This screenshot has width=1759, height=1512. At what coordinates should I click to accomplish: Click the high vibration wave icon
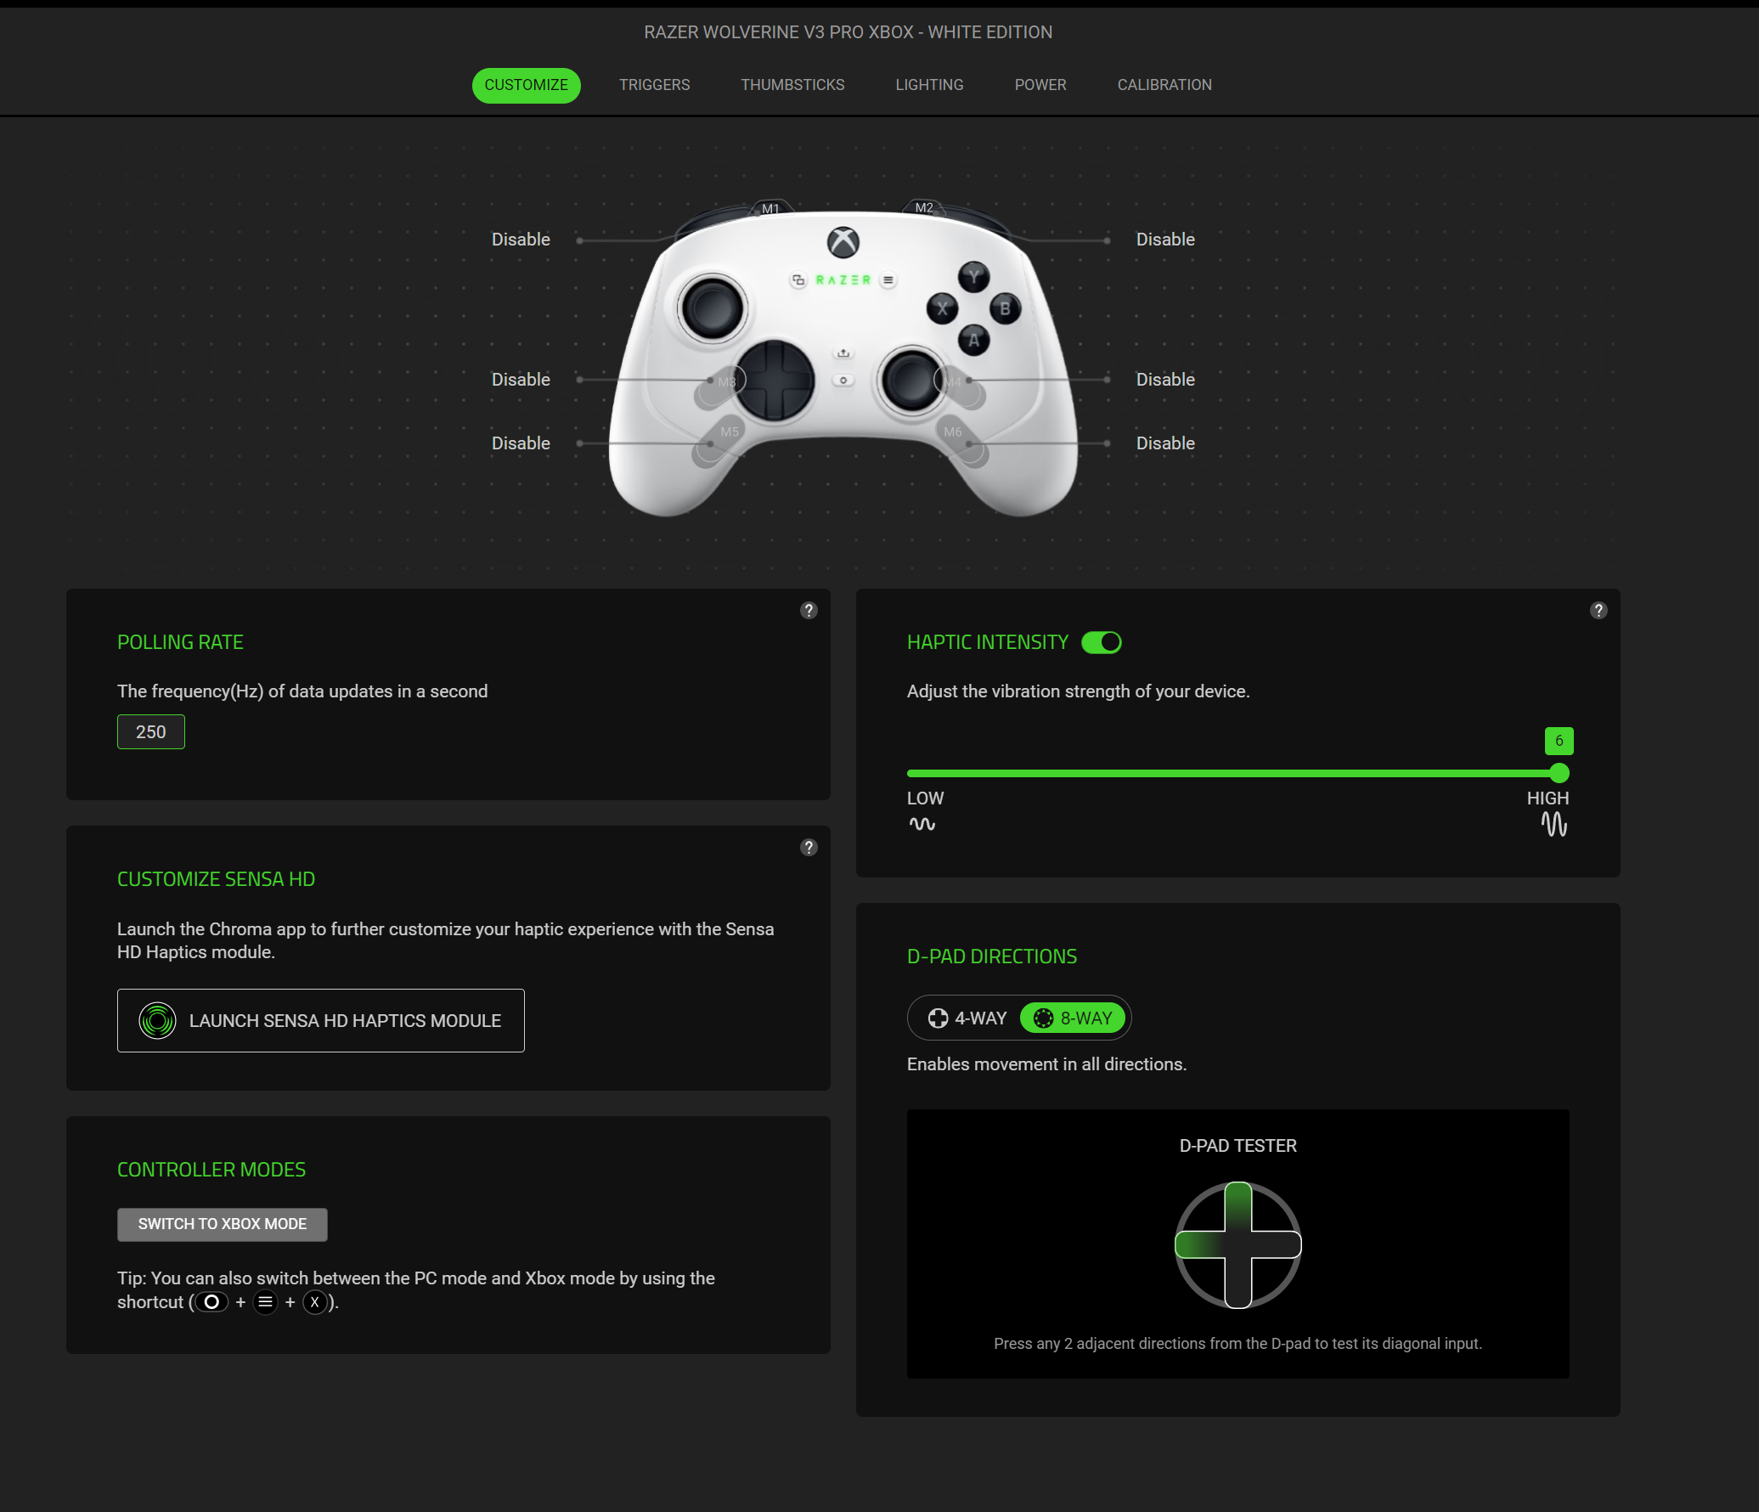1554,824
